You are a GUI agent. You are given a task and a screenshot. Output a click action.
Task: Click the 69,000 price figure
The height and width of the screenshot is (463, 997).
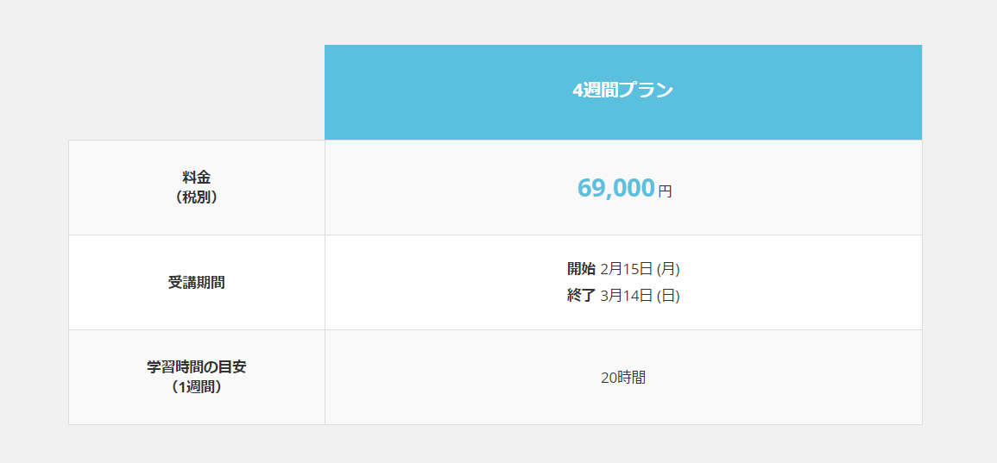[x=615, y=188]
